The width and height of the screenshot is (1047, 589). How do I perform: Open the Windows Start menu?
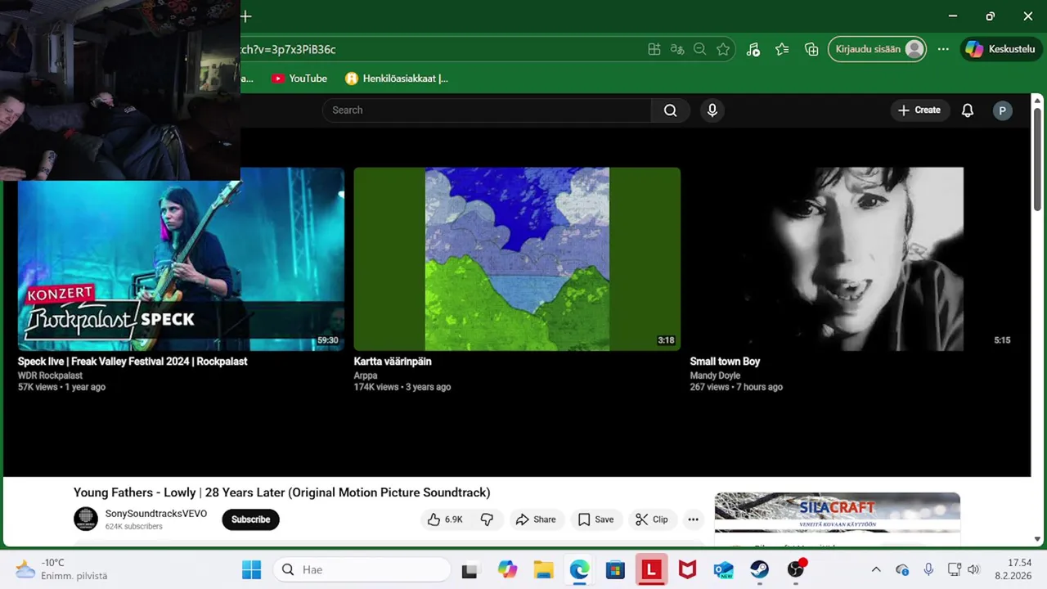[x=251, y=569]
